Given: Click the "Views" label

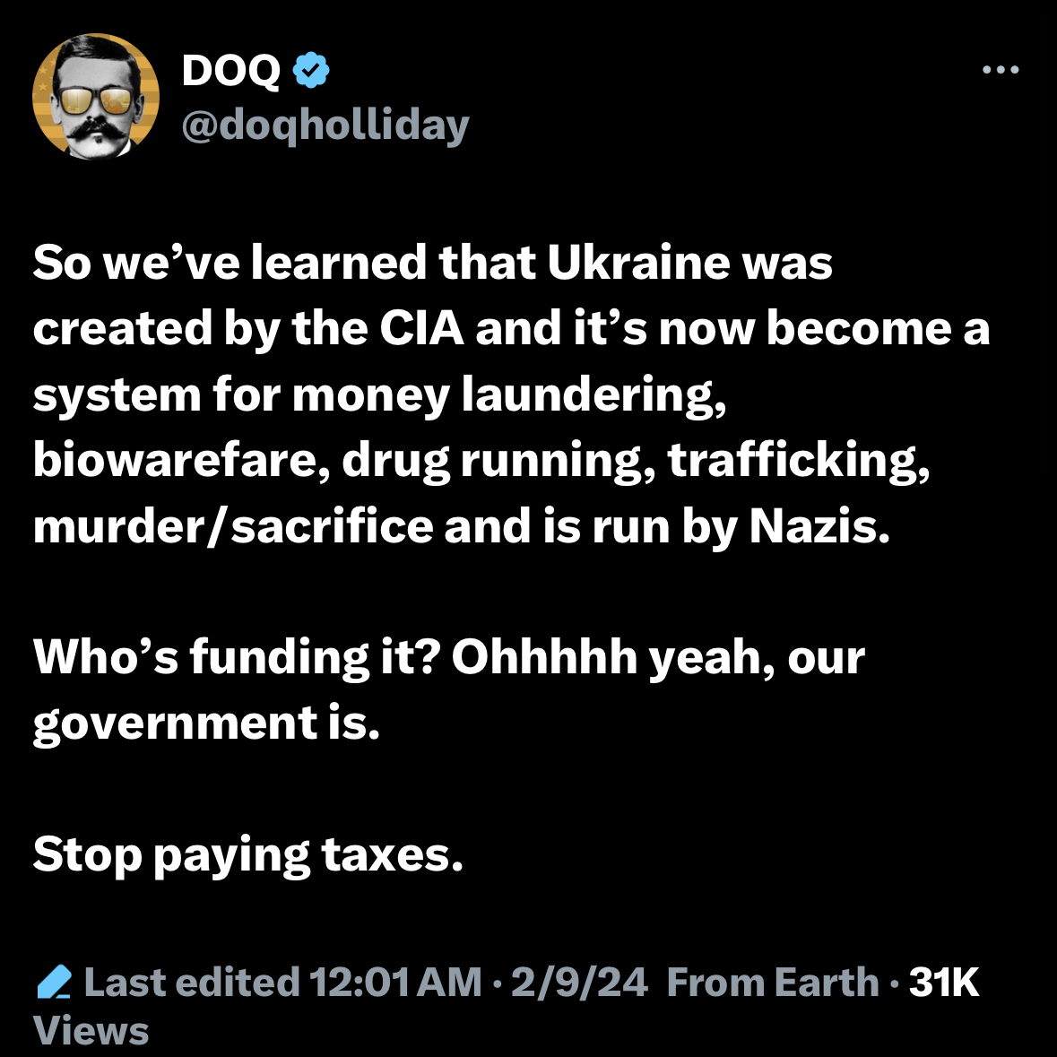Looking at the screenshot, I should pyautogui.click(x=91, y=1031).
